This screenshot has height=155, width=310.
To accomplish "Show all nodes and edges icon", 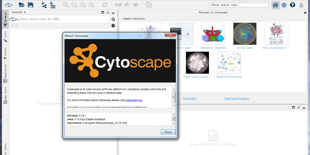I will coord(135,5).
